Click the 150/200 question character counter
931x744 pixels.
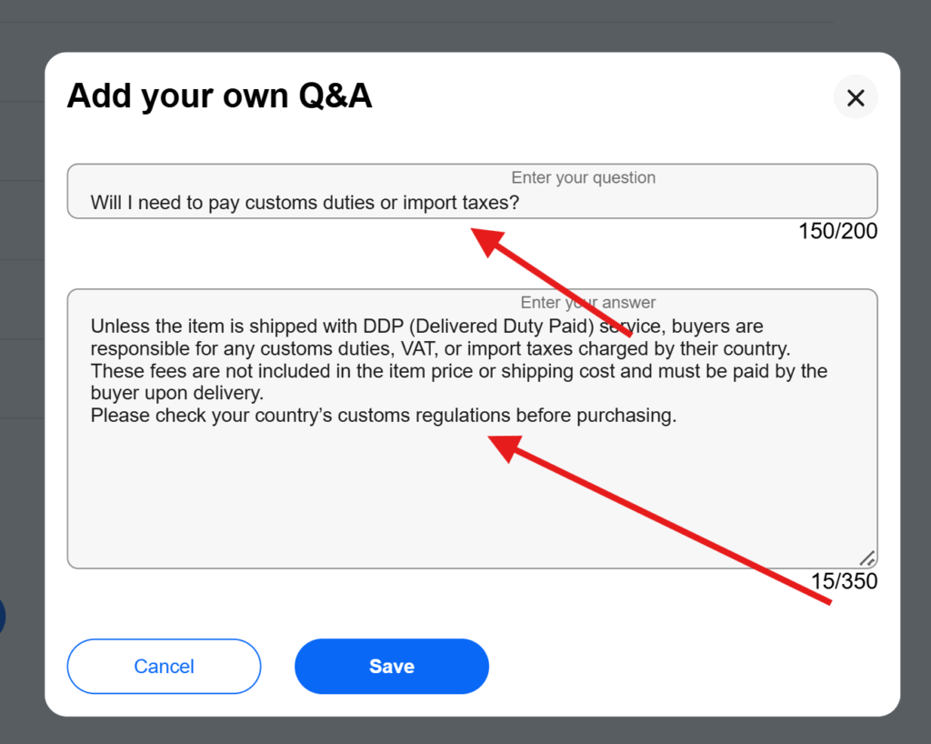(838, 231)
